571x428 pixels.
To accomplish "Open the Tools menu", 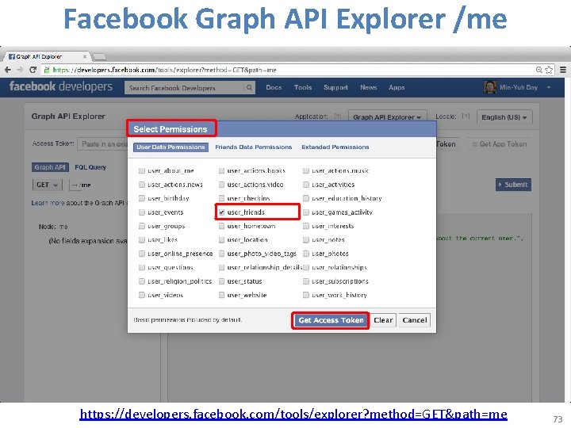I will 303,87.
